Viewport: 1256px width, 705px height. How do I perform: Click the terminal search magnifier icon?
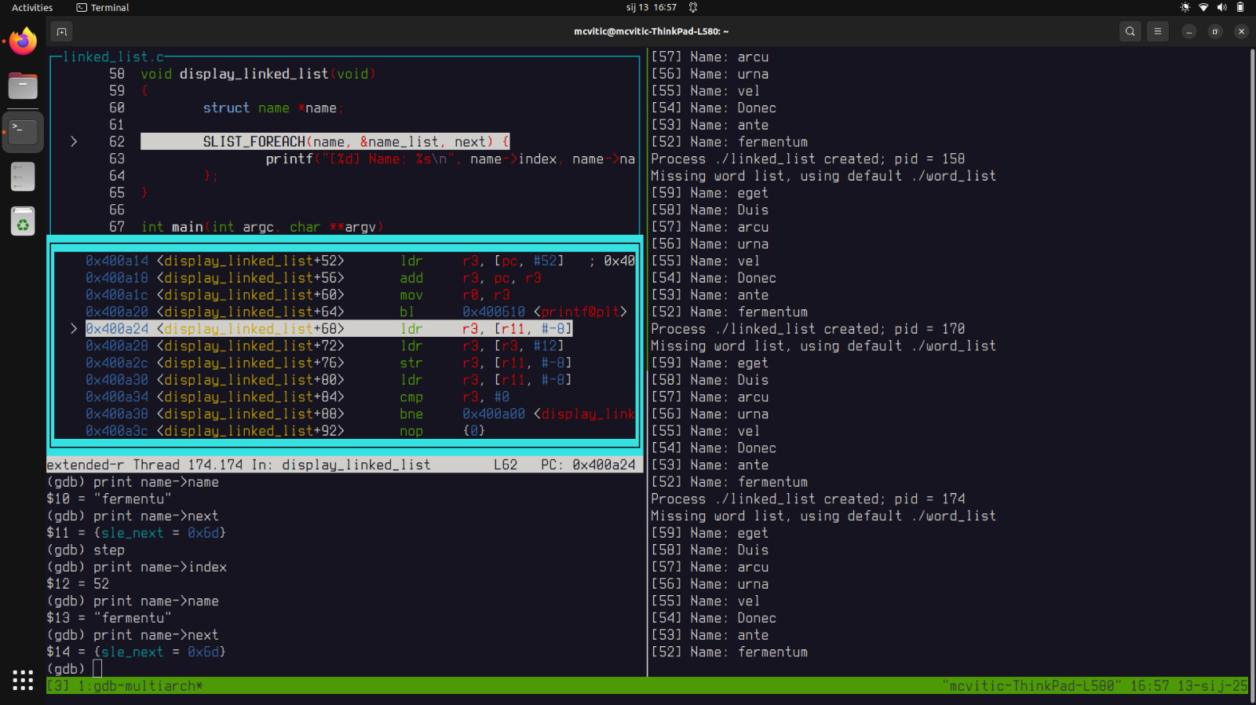[1130, 31]
